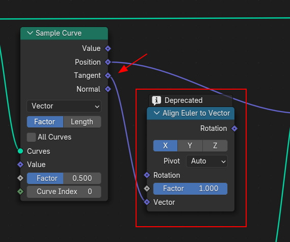Click the Normal output socket
This screenshot has width=290, height=242.
[x=108, y=89]
